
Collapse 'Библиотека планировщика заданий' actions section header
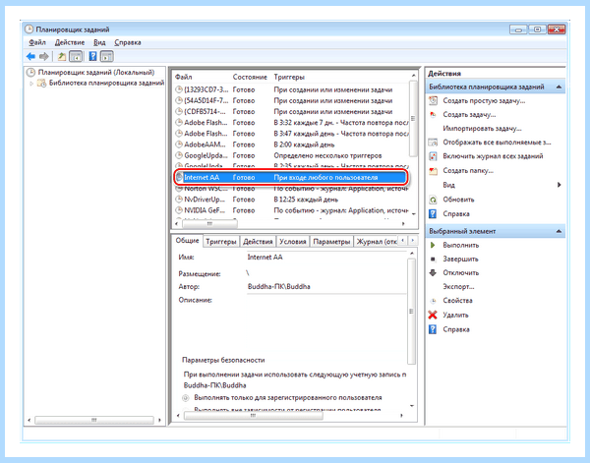coord(559,87)
